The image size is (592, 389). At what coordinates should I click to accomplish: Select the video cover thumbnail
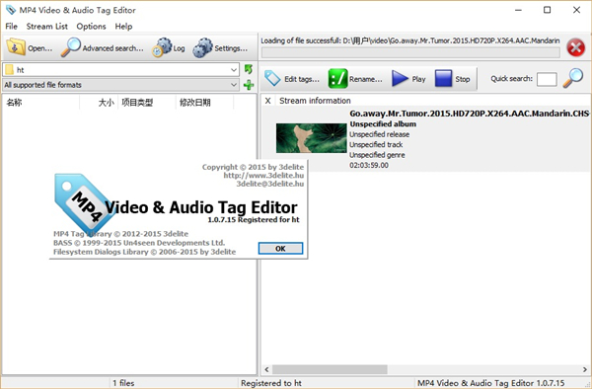311,138
